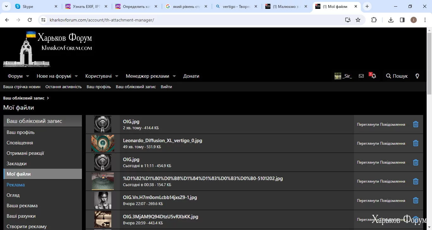The width and height of the screenshot is (432, 230).
Task: Click Ваш профіль in sub-navigation bar
Action: 99,87
